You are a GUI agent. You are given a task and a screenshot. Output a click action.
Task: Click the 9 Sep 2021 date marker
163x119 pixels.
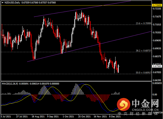tap(53, 117)
